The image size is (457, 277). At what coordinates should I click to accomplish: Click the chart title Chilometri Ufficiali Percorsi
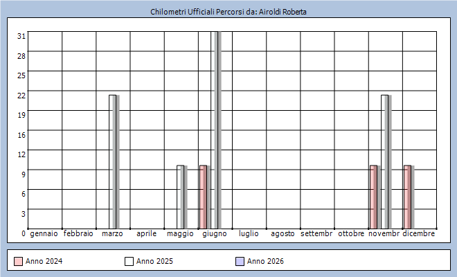click(228, 12)
